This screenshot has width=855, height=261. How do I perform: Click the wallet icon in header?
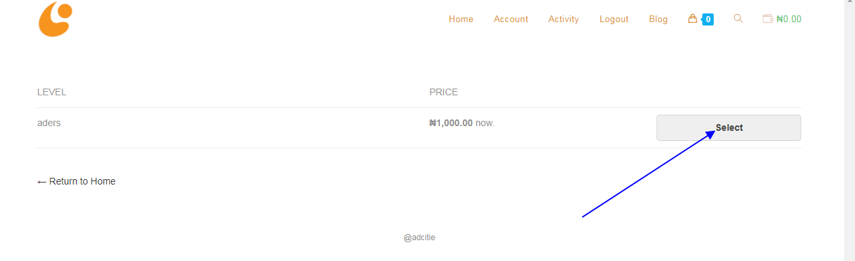coord(768,19)
